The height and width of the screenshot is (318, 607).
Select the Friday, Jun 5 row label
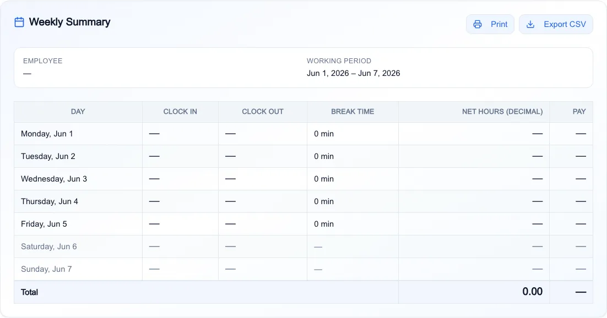point(44,224)
